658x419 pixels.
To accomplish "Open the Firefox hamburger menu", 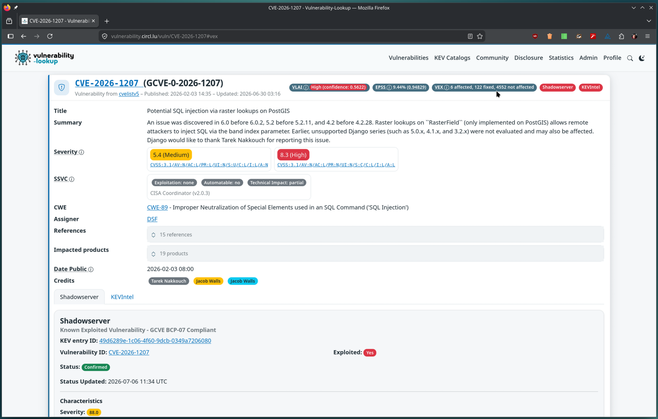I will (x=647, y=36).
